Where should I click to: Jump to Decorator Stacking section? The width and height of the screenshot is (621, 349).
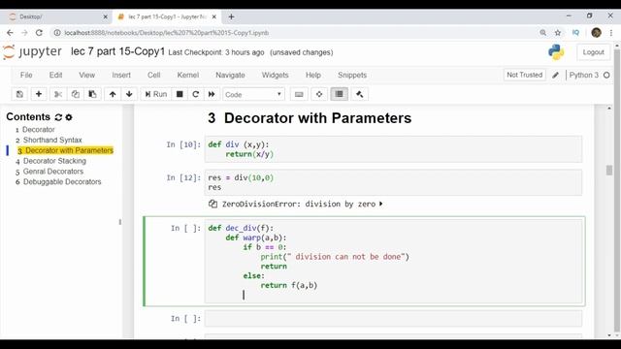[x=54, y=161]
